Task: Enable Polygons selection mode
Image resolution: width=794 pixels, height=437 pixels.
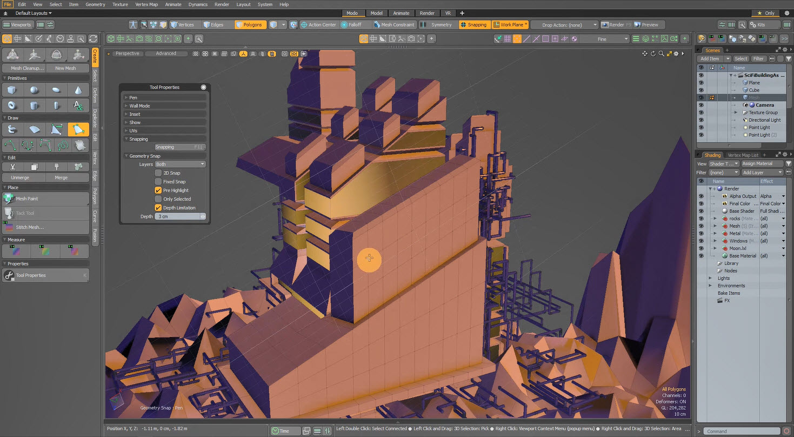Action: (x=250, y=24)
